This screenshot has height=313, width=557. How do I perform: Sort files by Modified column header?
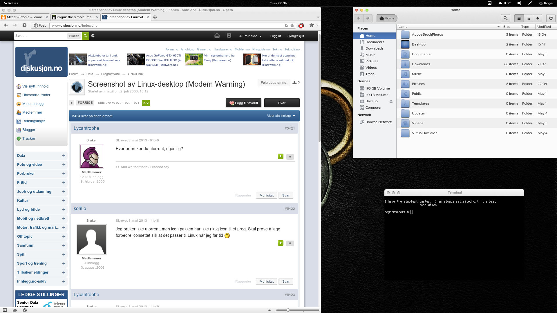coord(546,27)
